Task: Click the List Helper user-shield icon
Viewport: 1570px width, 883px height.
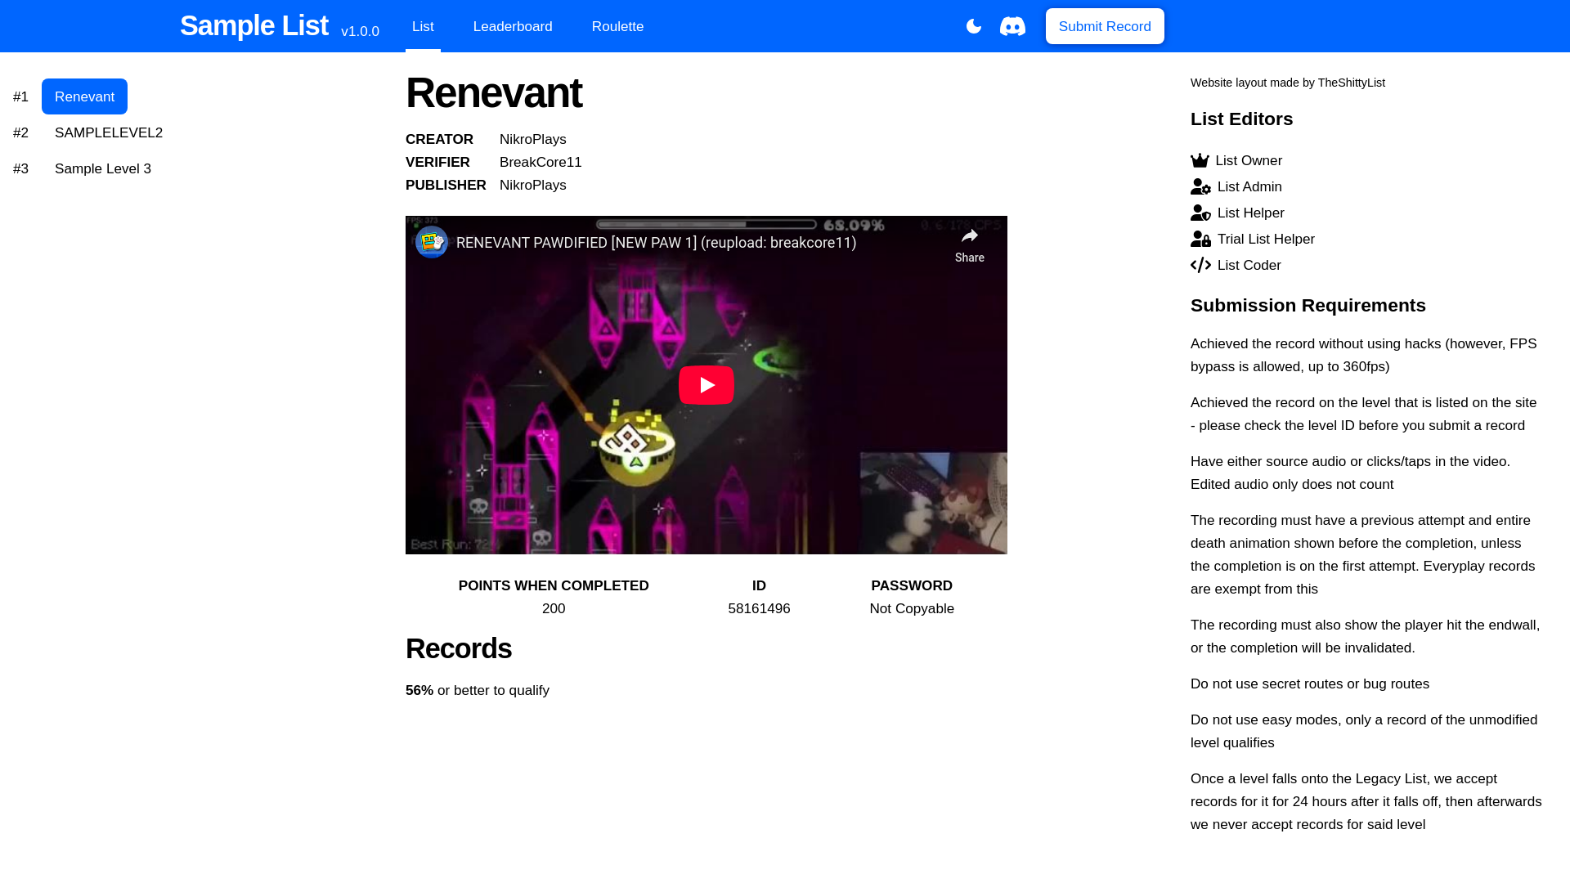Action: [x=1200, y=213]
